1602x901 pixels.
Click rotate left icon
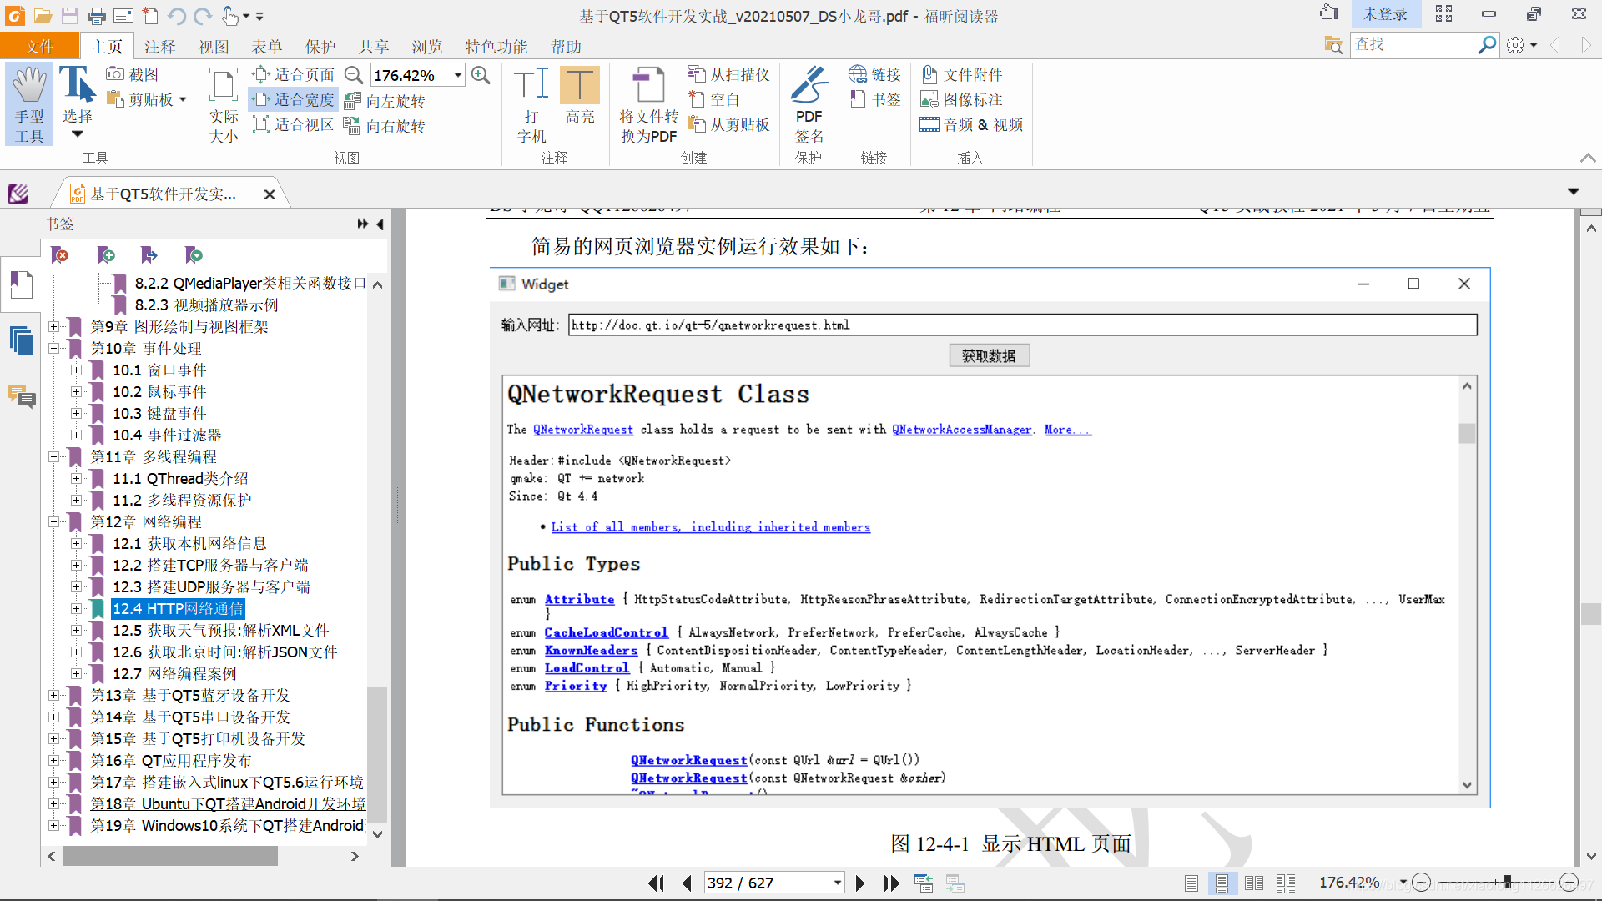coord(352,101)
